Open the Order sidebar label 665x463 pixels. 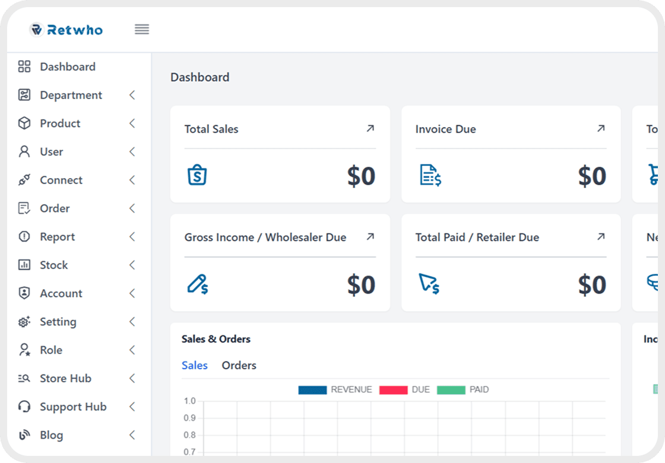(x=55, y=208)
